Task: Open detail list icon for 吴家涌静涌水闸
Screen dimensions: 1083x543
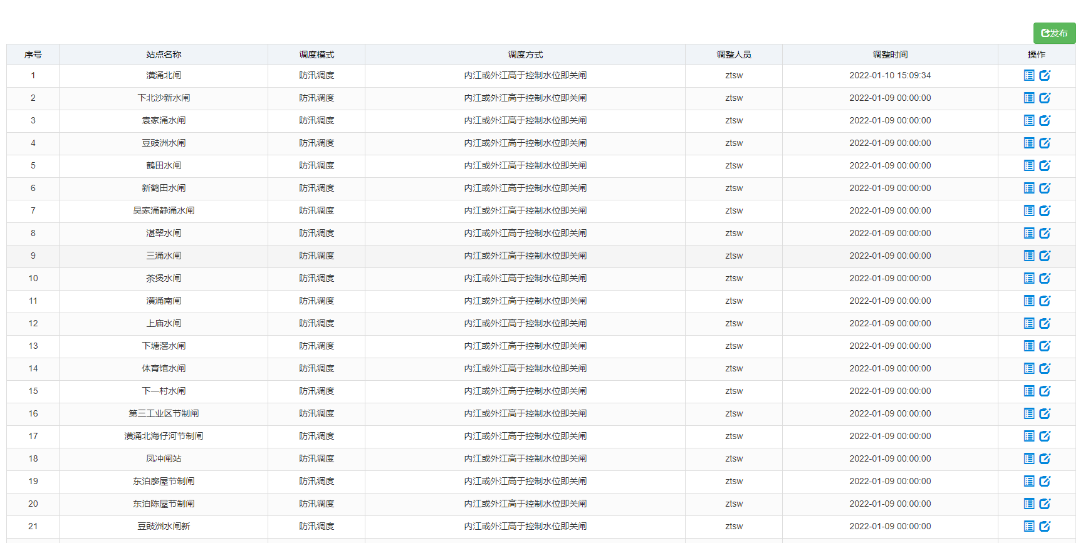Action: click(x=1029, y=210)
